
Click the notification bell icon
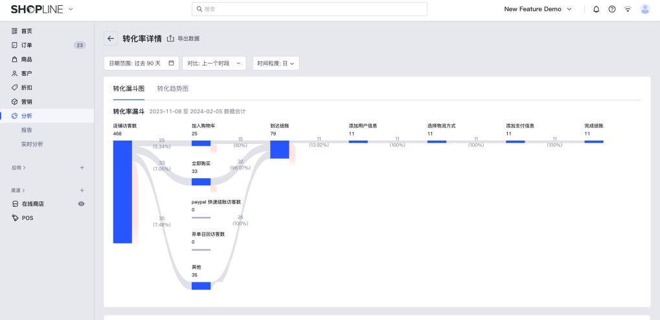(596, 9)
